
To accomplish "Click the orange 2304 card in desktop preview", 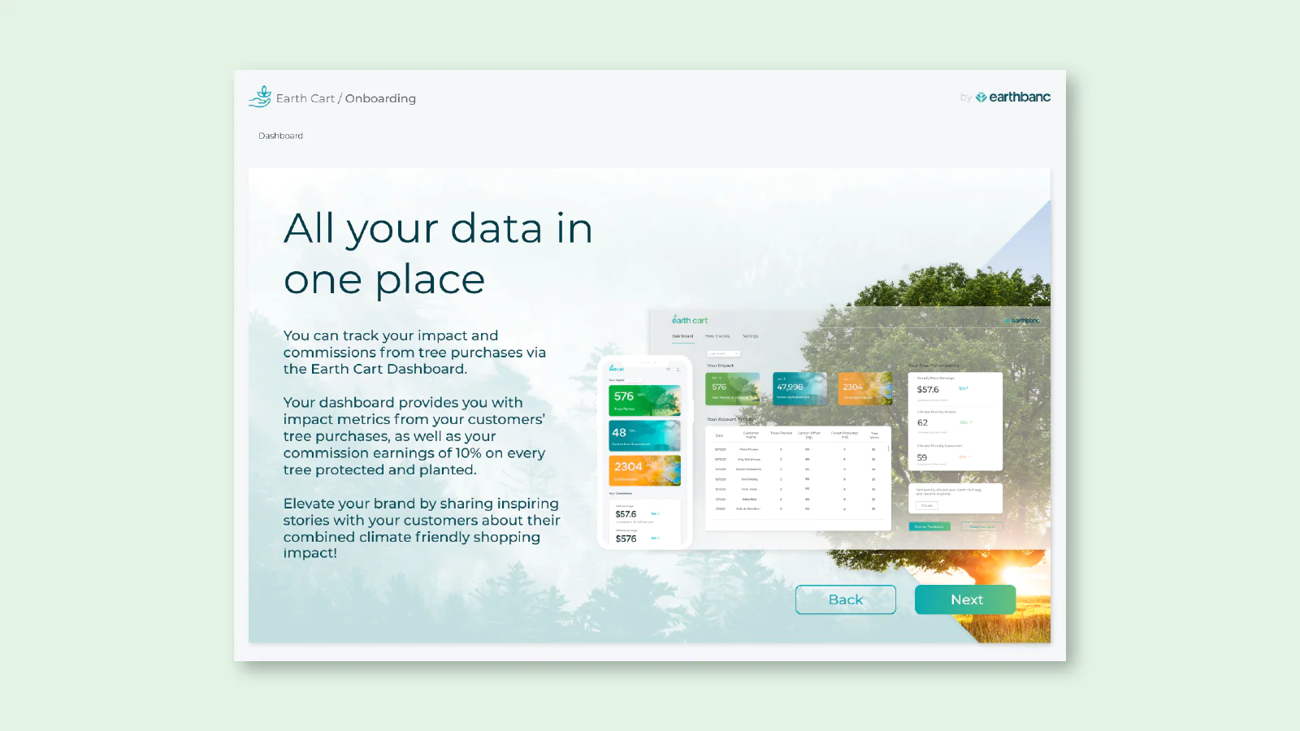I will (x=865, y=388).
